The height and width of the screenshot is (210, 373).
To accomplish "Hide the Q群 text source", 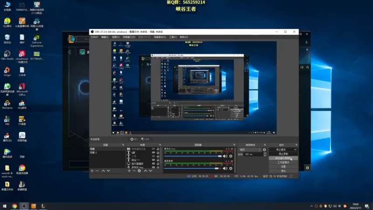I will click(153, 153).
